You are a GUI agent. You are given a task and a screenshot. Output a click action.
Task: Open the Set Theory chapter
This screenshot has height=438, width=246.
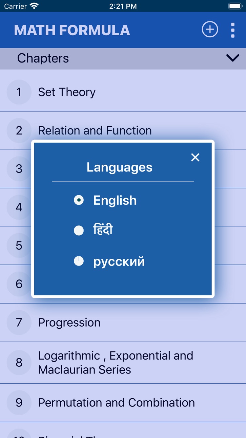(x=123, y=92)
